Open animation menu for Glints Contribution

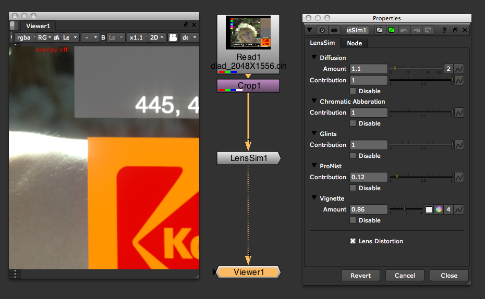pos(459,145)
